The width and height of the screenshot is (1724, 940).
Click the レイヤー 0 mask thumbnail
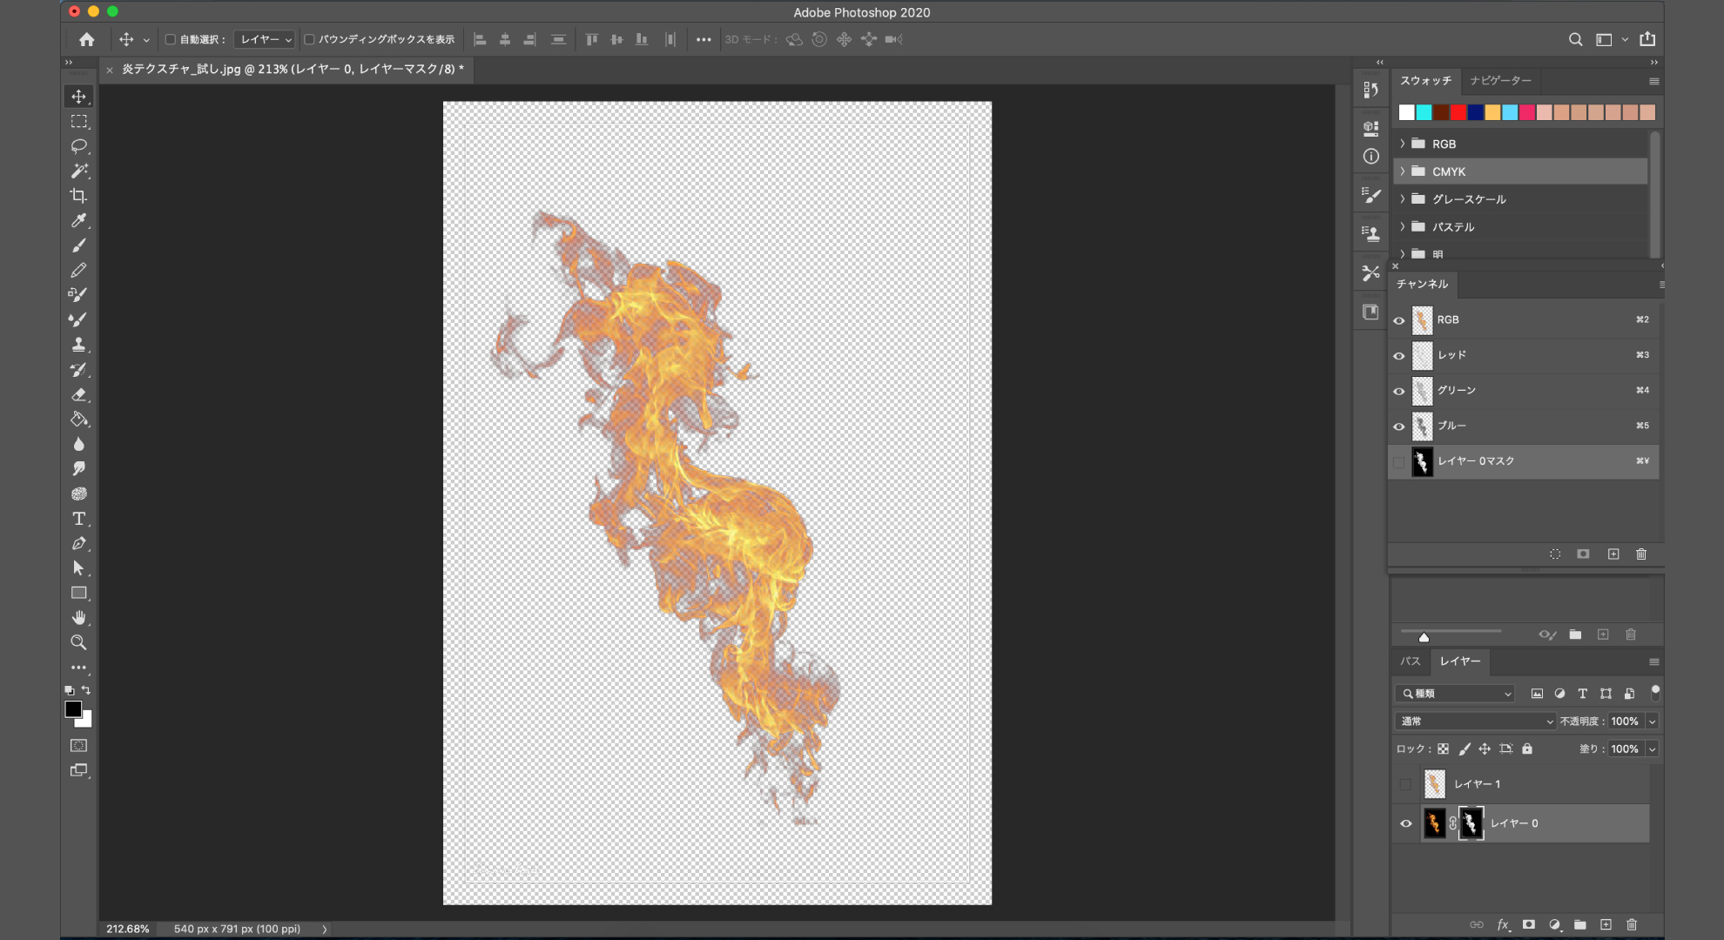click(1471, 823)
